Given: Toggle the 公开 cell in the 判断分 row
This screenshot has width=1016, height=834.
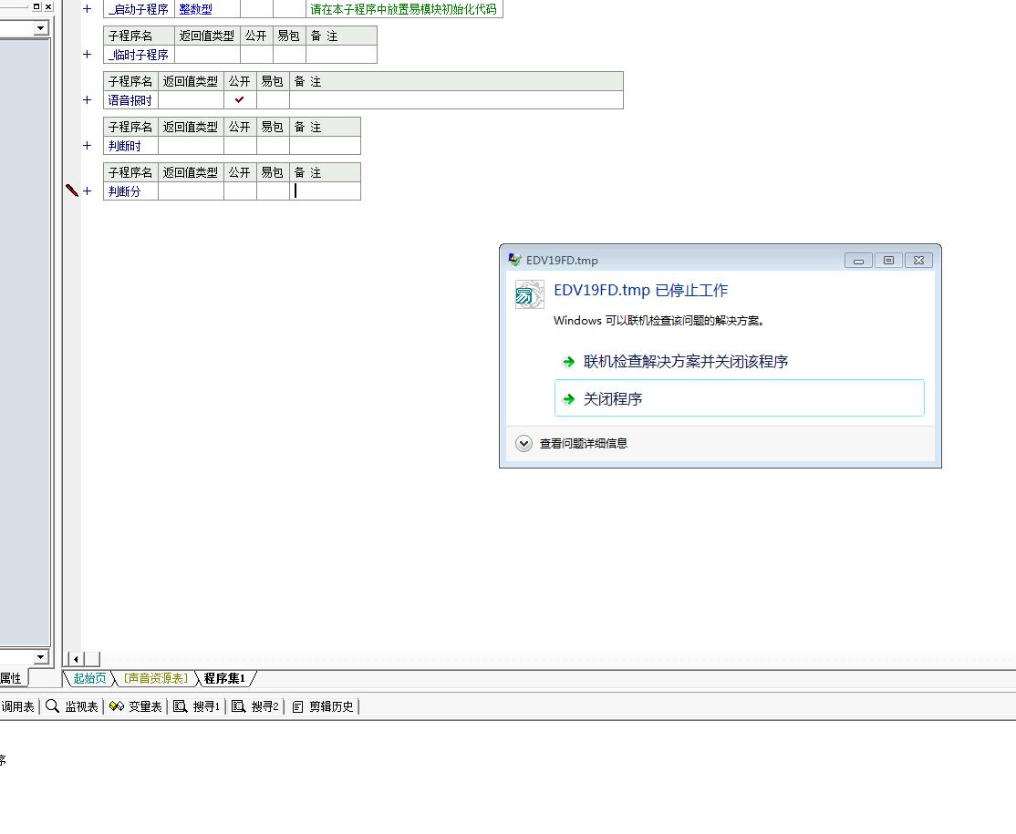Looking at the screenshot, I should click(x=240, y=191).
